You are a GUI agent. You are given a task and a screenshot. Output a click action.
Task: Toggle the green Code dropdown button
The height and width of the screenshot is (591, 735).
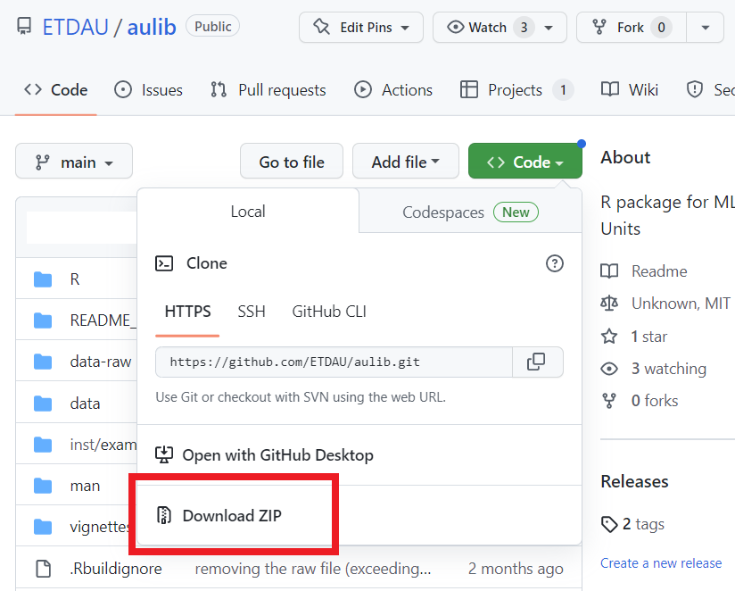525,161
